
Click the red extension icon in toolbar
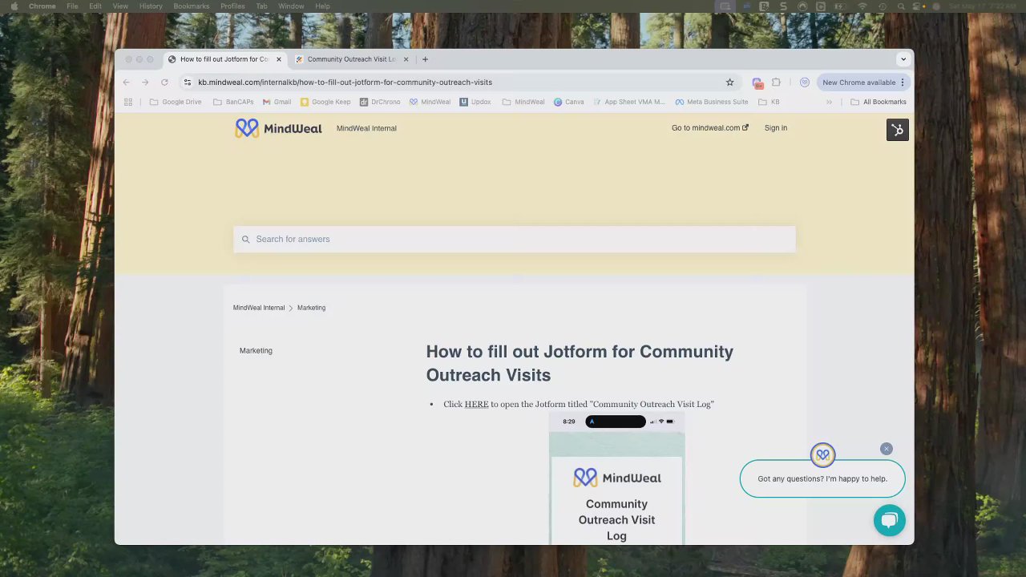tap(757, 83)
